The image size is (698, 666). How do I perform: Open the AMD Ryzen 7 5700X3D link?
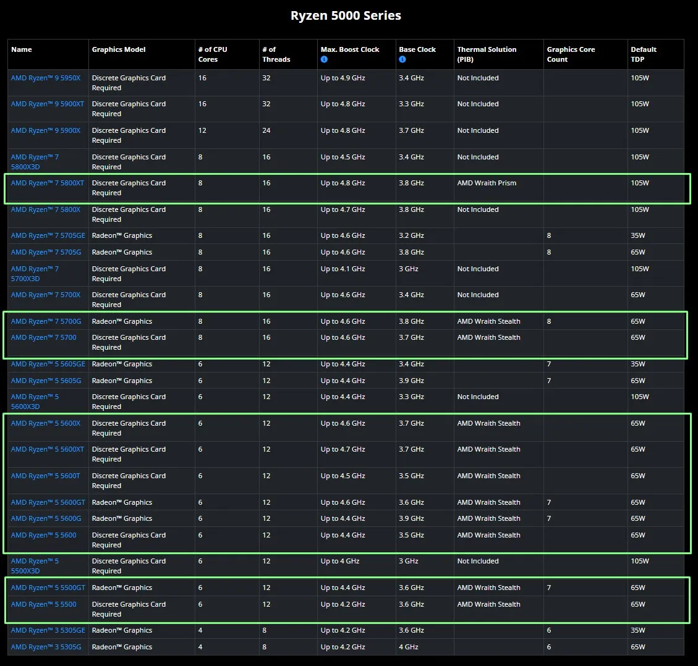coord(35,274)
